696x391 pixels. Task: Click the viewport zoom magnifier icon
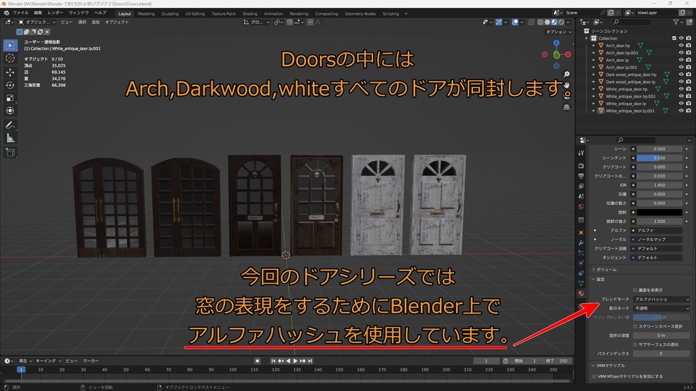566,74
